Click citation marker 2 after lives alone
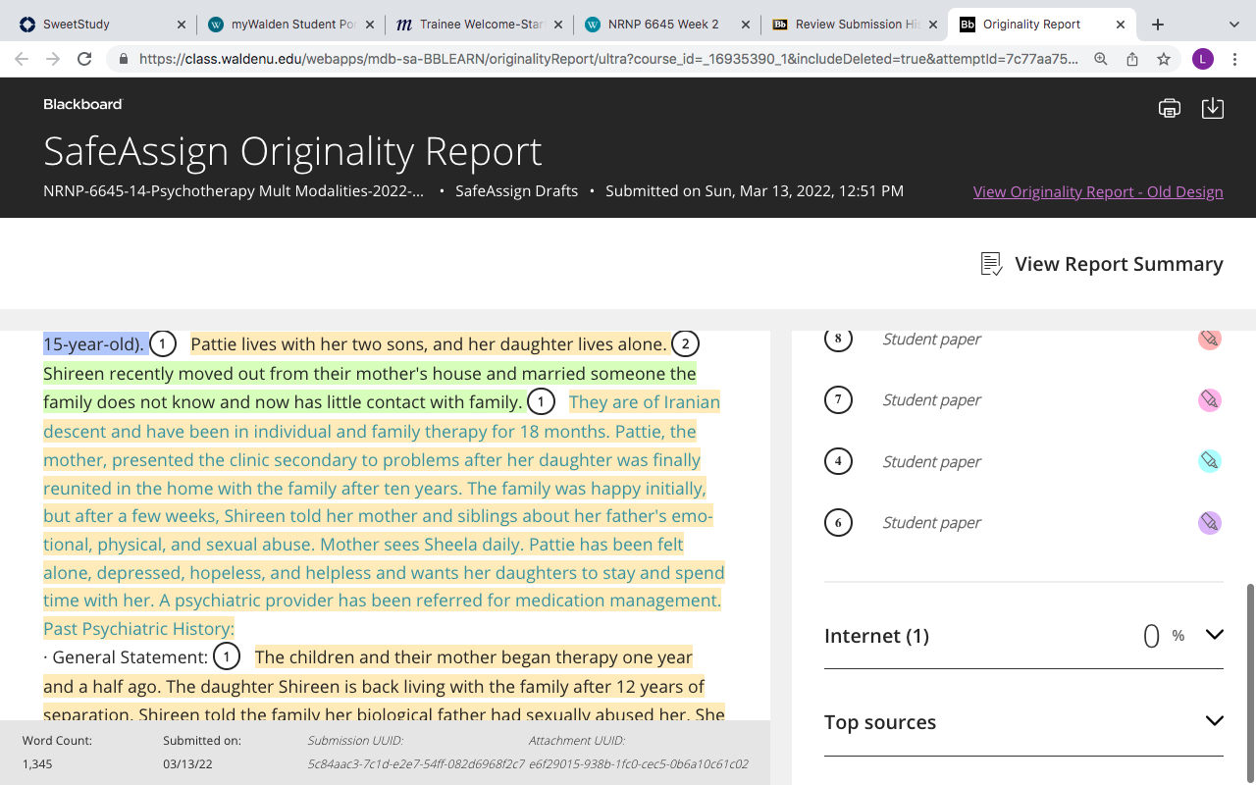Viewport: 1256px width, 785px height. click(x=685, y=344)
